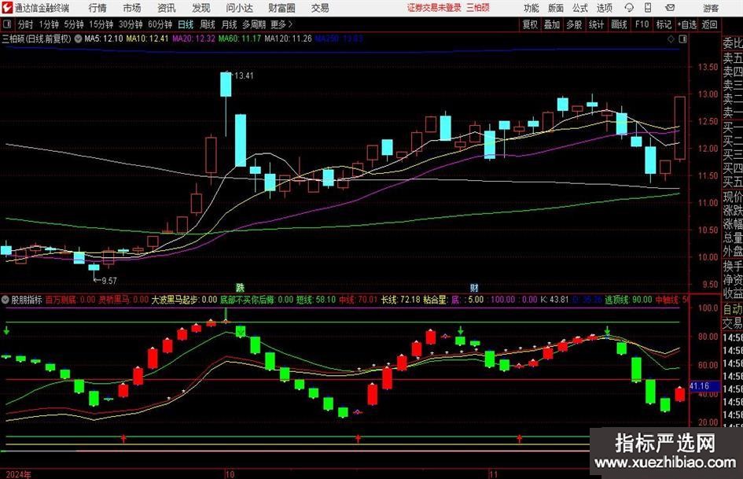Open the 问小达 menu

[239, 8]
